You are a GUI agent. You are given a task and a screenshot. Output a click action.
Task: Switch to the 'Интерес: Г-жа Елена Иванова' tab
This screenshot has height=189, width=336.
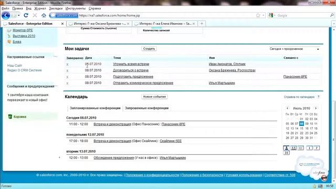pyautogui.click(x=165, y=24)
